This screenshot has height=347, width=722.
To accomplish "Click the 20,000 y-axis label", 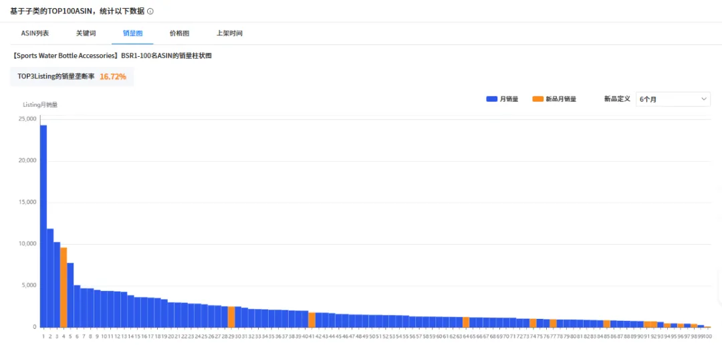I will 27,160.
